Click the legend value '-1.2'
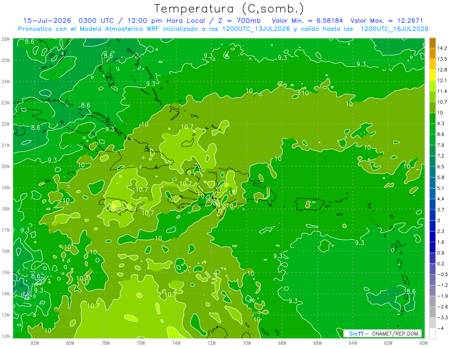 pyautogui.click(x=442, y=285)
